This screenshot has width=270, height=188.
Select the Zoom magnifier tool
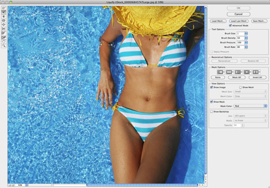4,45
